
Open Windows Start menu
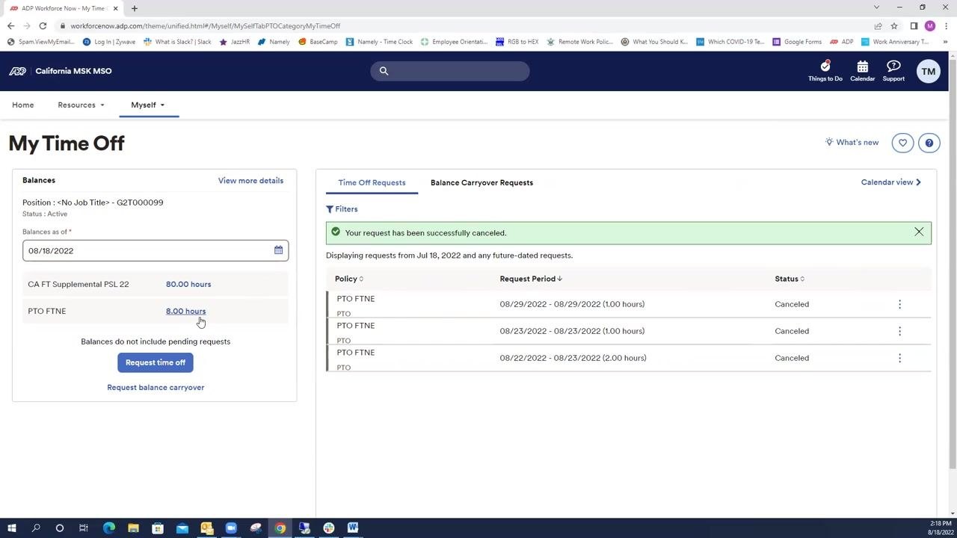click(11, 528)
